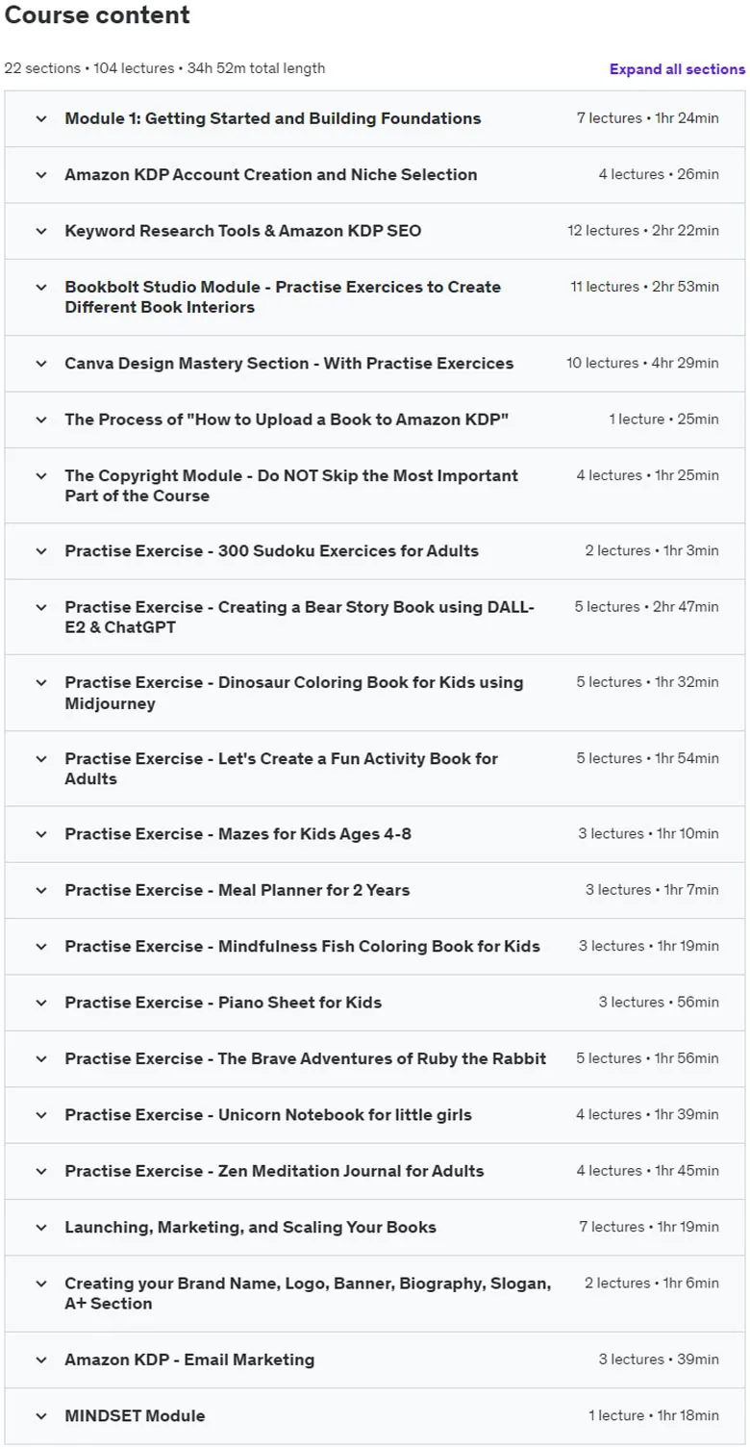Open Amazon KDP Account Creation and Niche Selection

point(375,175)
